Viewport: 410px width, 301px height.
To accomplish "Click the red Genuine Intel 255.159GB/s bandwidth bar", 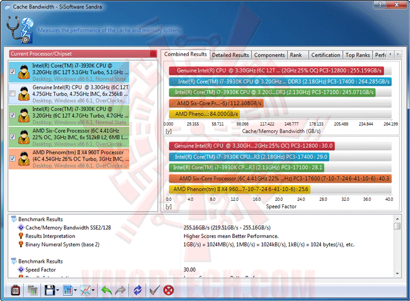I will click(276, 71).
